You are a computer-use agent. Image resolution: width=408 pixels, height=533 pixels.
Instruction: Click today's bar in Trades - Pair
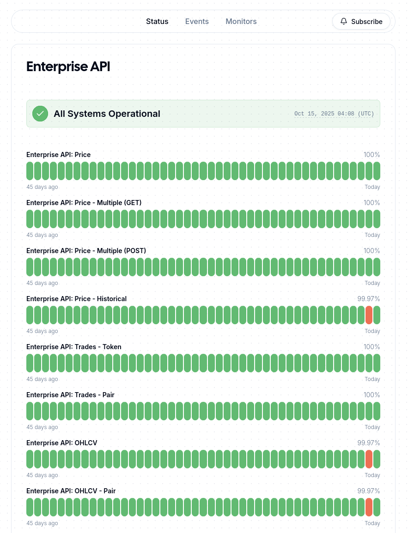point(377,411)
